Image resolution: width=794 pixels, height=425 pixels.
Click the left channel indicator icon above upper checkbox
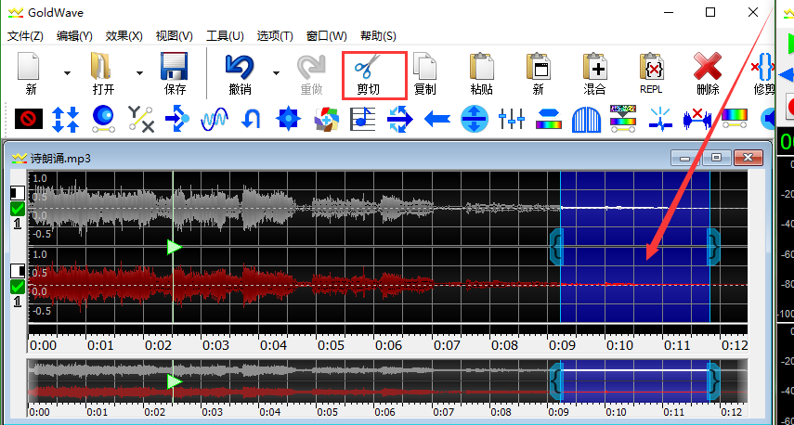[18, 193]
